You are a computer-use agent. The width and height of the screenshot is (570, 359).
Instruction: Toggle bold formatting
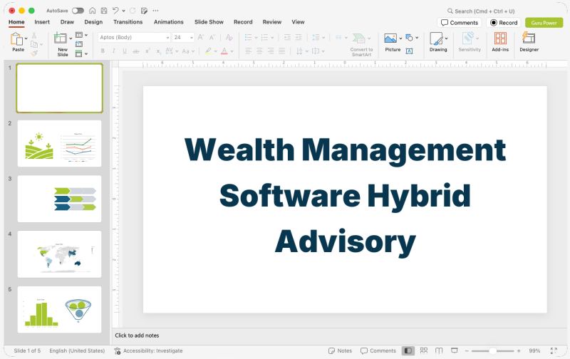[103, 51]
